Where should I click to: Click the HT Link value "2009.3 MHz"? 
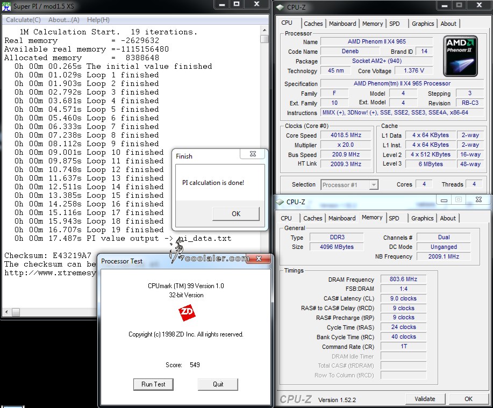[x=346, y=164]
